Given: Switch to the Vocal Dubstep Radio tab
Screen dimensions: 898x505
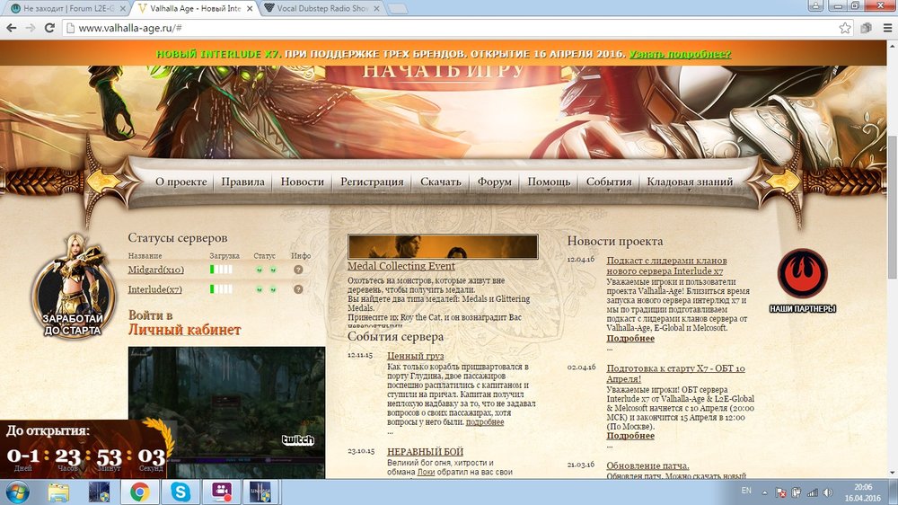Looking at the screenshot, I should (322, 8).
